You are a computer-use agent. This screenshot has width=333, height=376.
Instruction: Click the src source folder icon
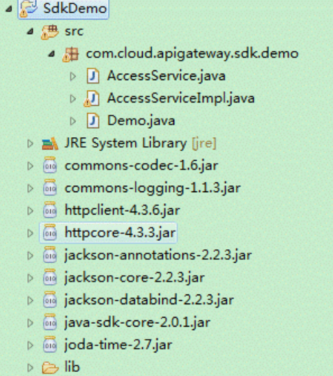point(50,32)
